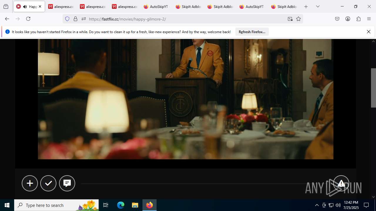The image size is (376, 211).
Task: Close the Happy Gilmore tab
Action: point(40,6)
